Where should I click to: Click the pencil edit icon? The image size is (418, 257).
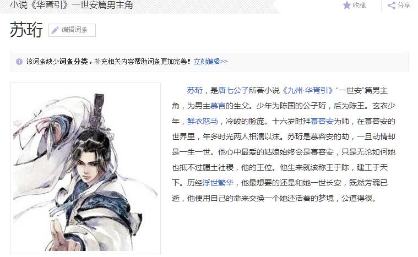[x=55, y=30]
